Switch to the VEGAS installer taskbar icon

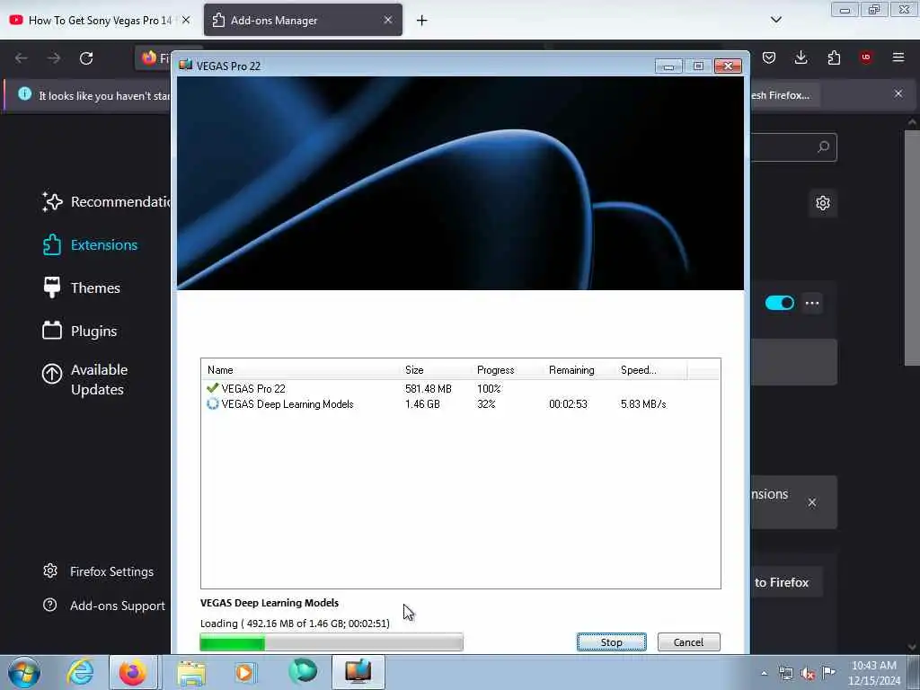click(358, 672)
